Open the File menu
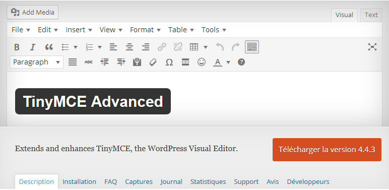This screenshot has height=190, width=389. 21,30
